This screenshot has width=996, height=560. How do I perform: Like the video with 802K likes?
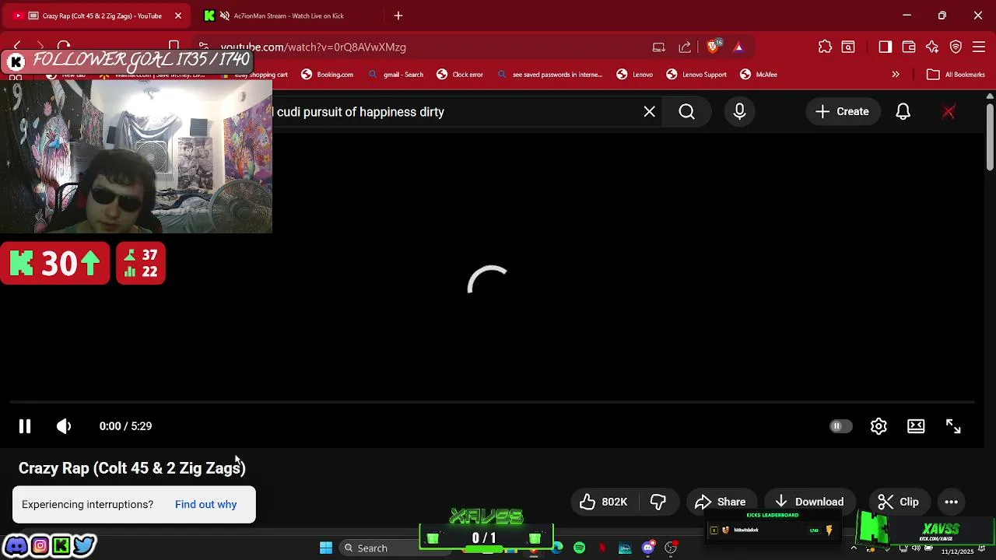click(x=604, y=502)
